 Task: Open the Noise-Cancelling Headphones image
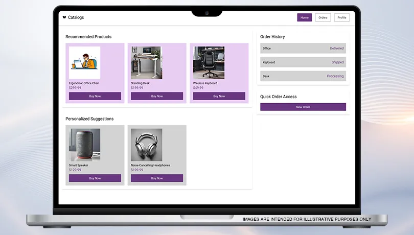[146, 145]
